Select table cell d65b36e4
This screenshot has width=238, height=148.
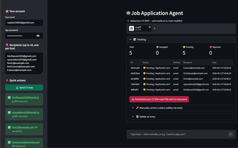136,73
